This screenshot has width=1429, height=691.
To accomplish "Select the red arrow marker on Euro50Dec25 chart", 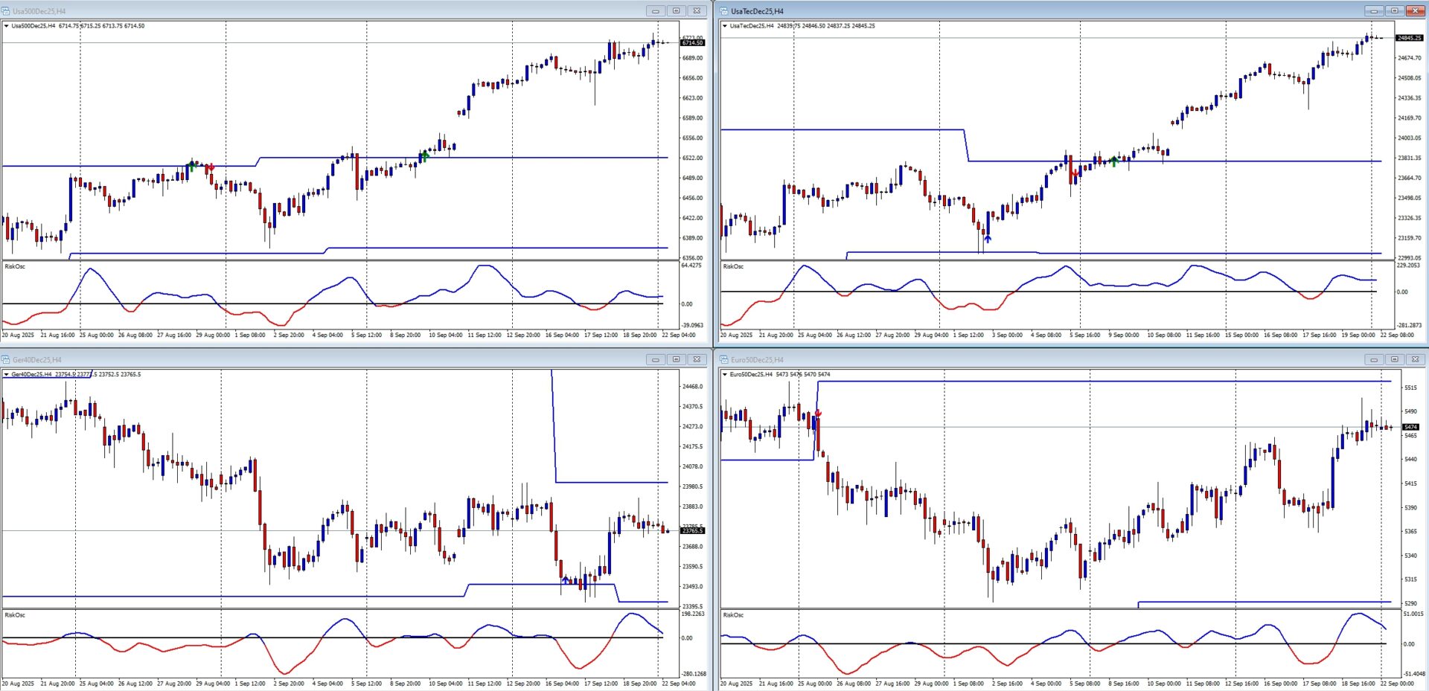I will (x=818, y=414).
